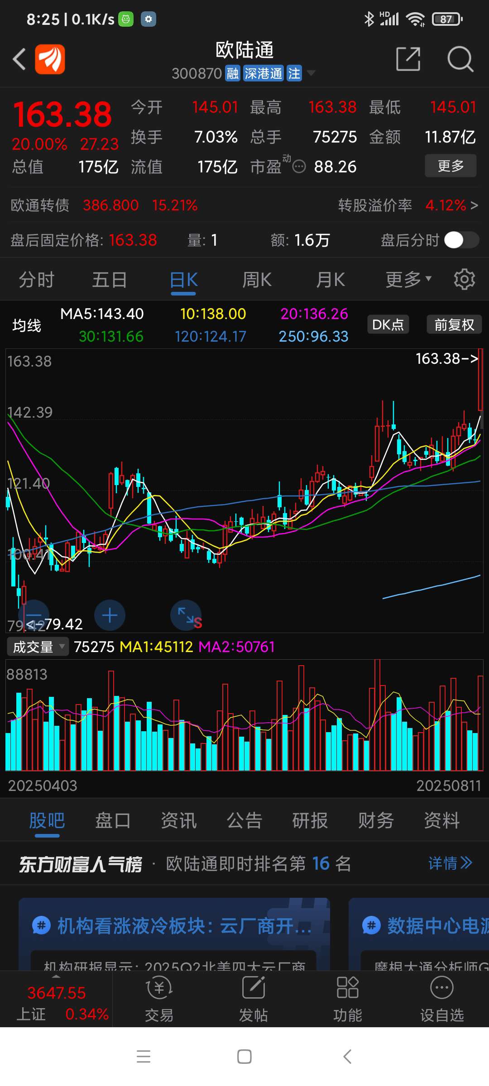Zoom in chart with plus icon
This screenshot has height=1086, width=489.
110,615
